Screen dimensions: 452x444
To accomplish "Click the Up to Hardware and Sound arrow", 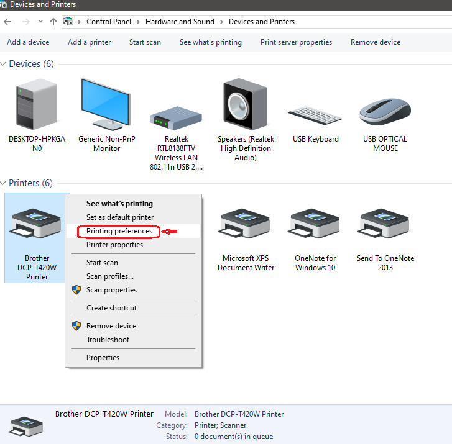I will [53, 22].
